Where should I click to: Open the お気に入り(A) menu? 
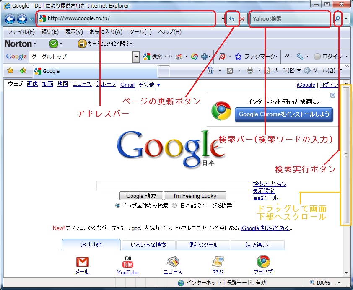click(106, 32)
